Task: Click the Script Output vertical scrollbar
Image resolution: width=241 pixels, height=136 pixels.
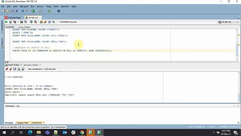Action: click(x=239, y=87)
